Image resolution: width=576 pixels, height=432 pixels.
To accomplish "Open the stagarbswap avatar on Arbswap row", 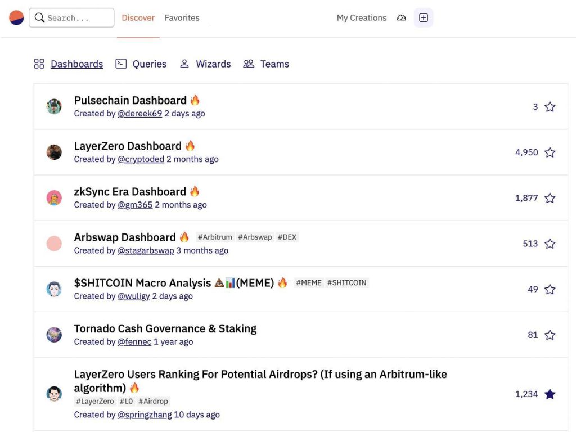I will (x=54, y=243).
